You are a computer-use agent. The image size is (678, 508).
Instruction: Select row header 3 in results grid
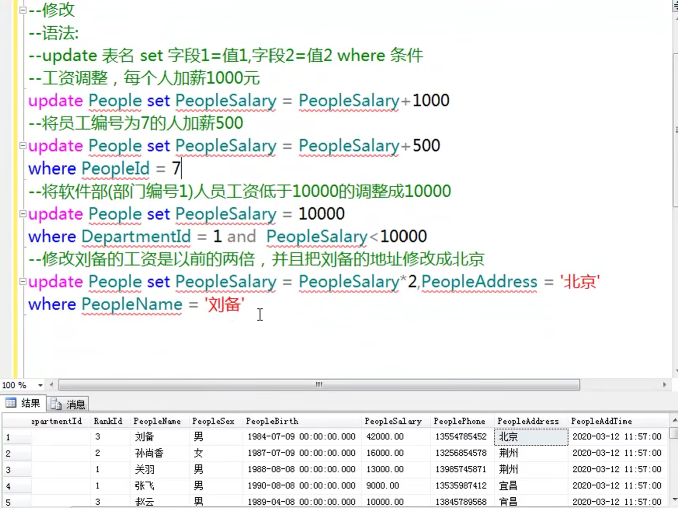(16, 470)
